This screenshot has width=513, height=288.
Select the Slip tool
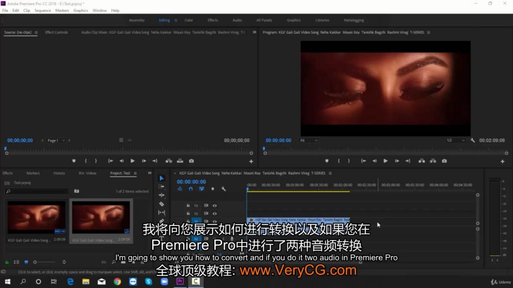[162, 212]
